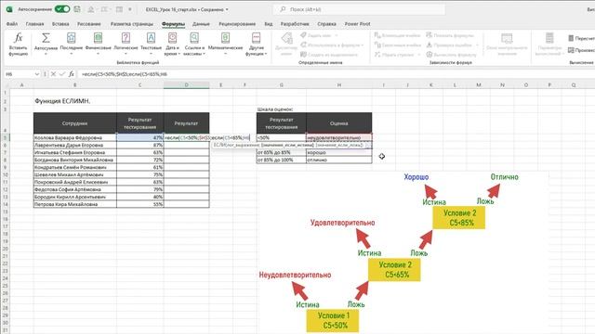Toggle the AutoSave switch

point(62,9)
